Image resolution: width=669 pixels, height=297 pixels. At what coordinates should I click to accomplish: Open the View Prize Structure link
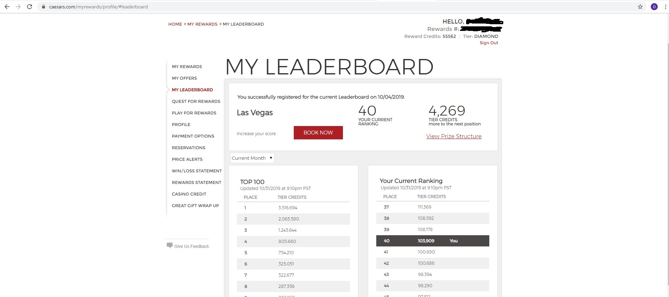[453, 136]
